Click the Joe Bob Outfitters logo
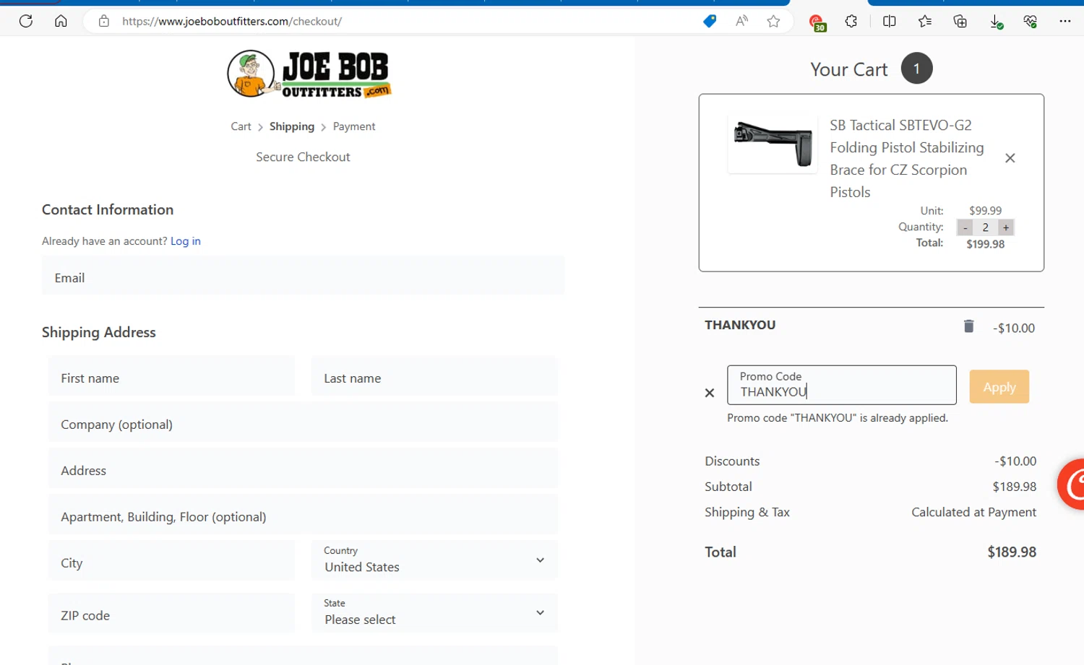This screenshot has width=1084, height=665. coord(309,74)
